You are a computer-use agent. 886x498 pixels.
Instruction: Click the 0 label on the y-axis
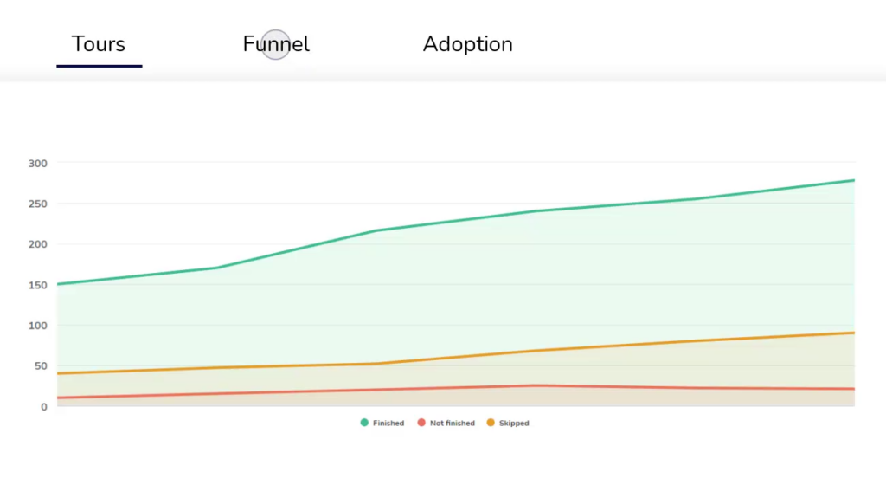tap(43, 407)
